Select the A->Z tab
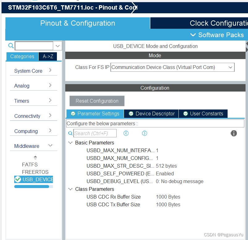This screenshot has width=248, height=240. point(48,56)
